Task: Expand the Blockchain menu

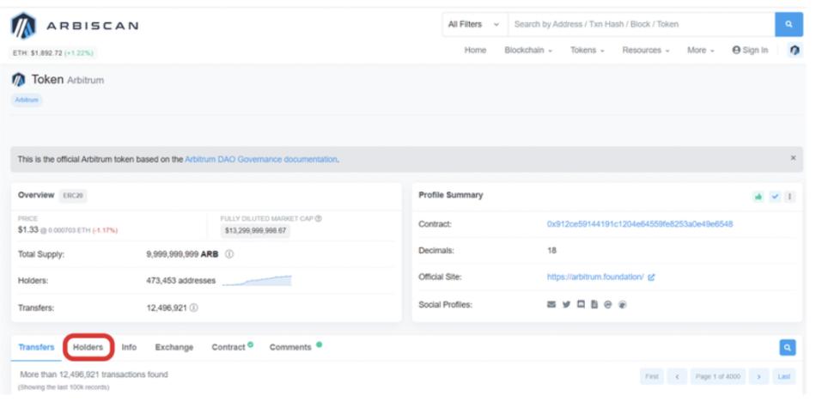Action: pos(528,51)
